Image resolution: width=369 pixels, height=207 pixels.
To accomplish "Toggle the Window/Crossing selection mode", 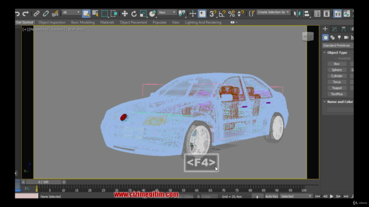I will (x=114, y=14).
